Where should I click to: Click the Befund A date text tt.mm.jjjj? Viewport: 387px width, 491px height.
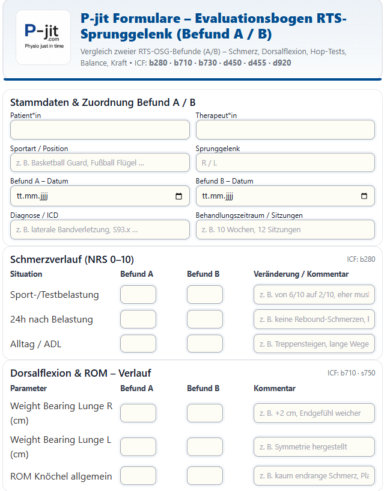tap(32, 196)
